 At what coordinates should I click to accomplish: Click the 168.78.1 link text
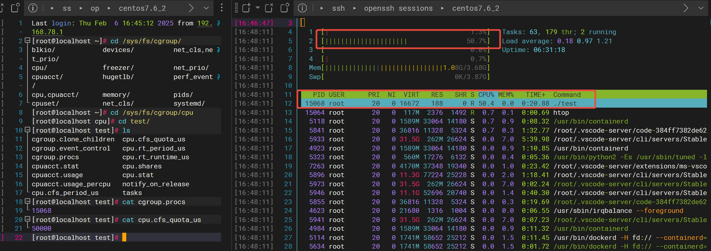(47, 32)
